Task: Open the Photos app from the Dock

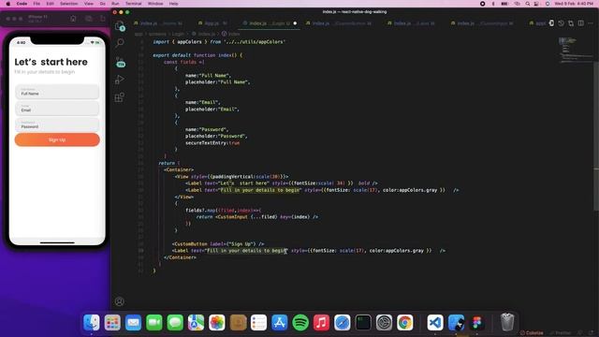Action: tap(217, 322)
